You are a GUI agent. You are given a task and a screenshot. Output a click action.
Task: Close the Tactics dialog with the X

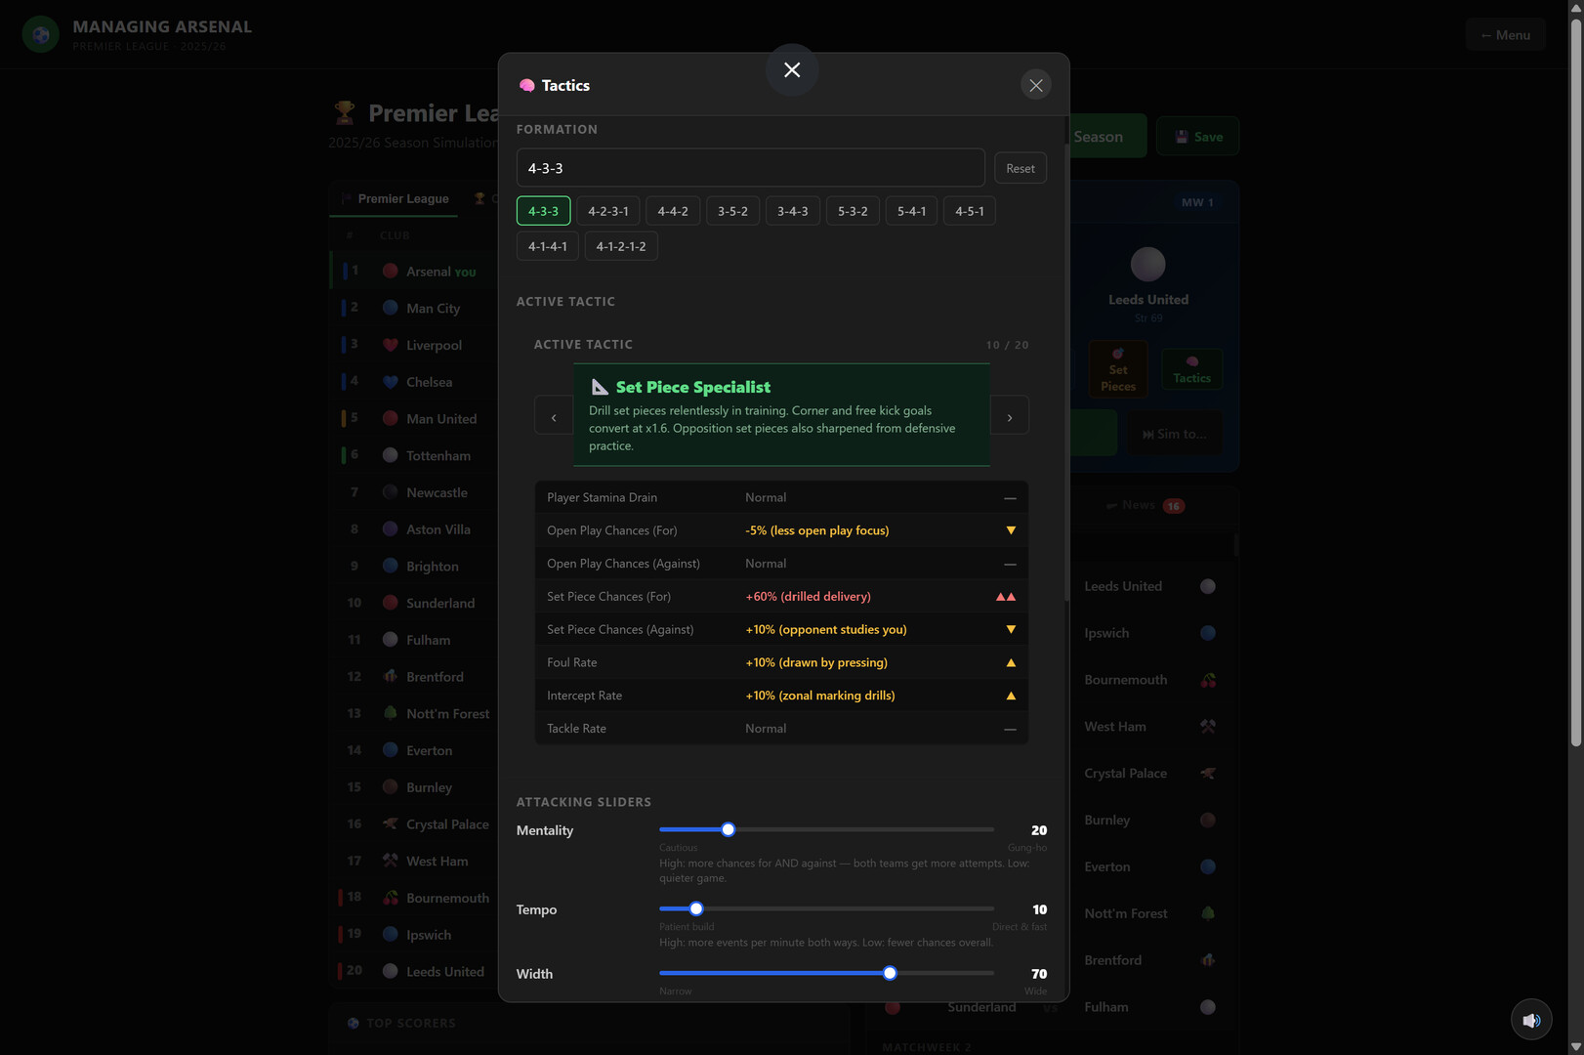[1036, 85]
